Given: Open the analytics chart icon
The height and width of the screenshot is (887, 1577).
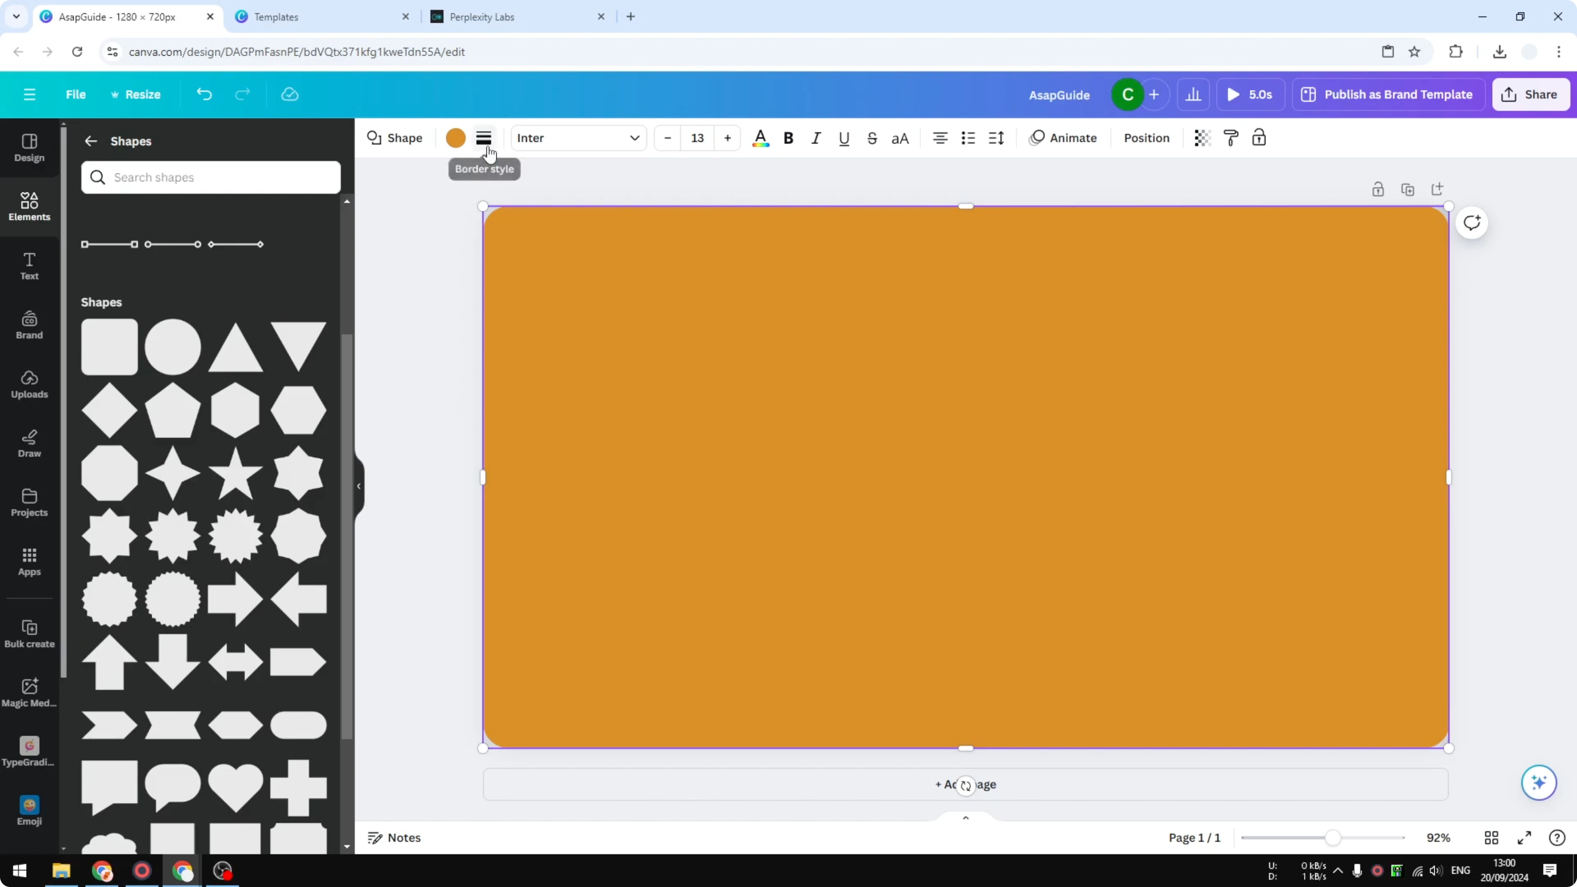Looking at the screenshot, I should click(1193, 94).
